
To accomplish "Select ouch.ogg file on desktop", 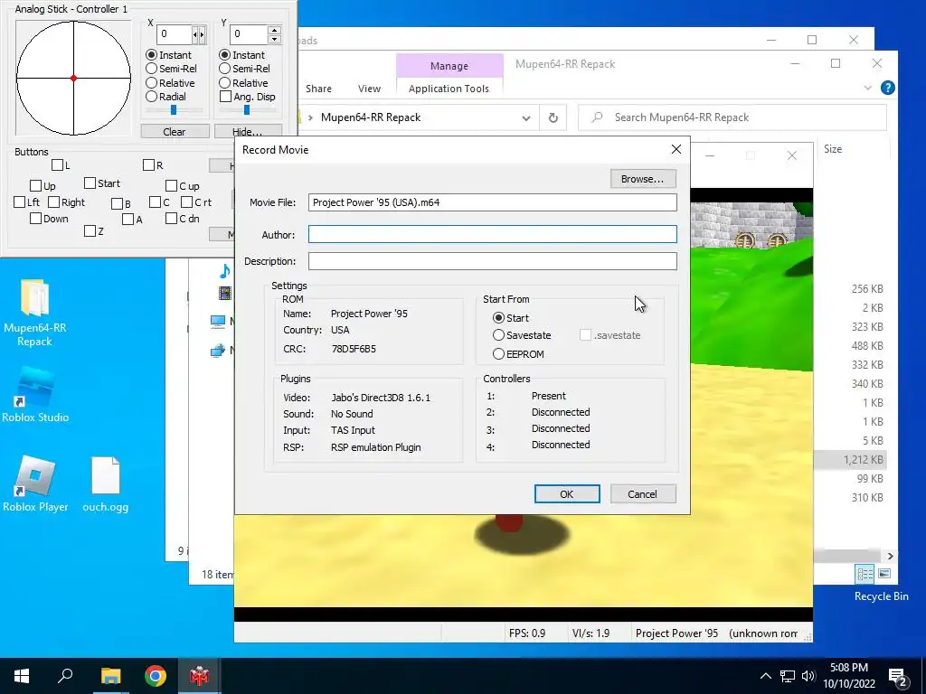I will [106, 484].
